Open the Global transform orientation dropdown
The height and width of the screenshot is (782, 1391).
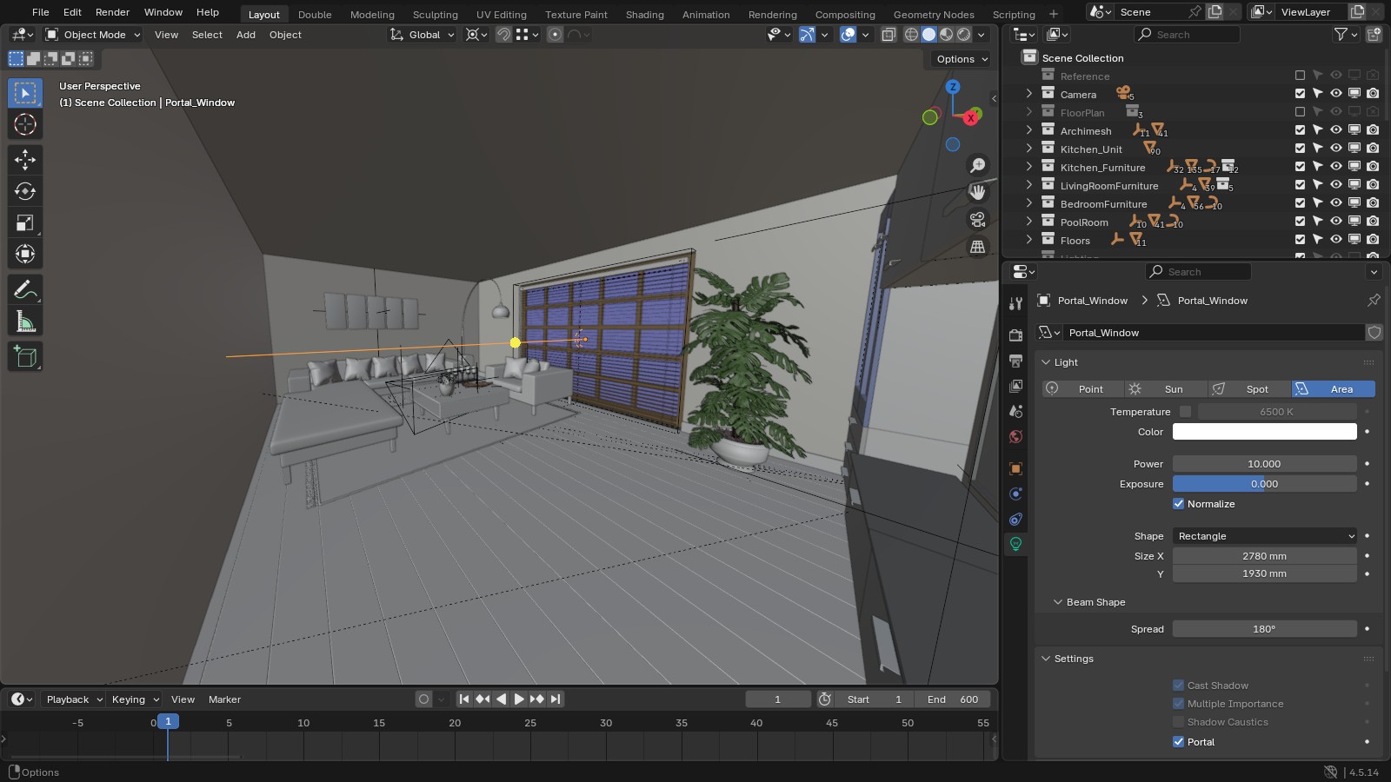[423, 35]
